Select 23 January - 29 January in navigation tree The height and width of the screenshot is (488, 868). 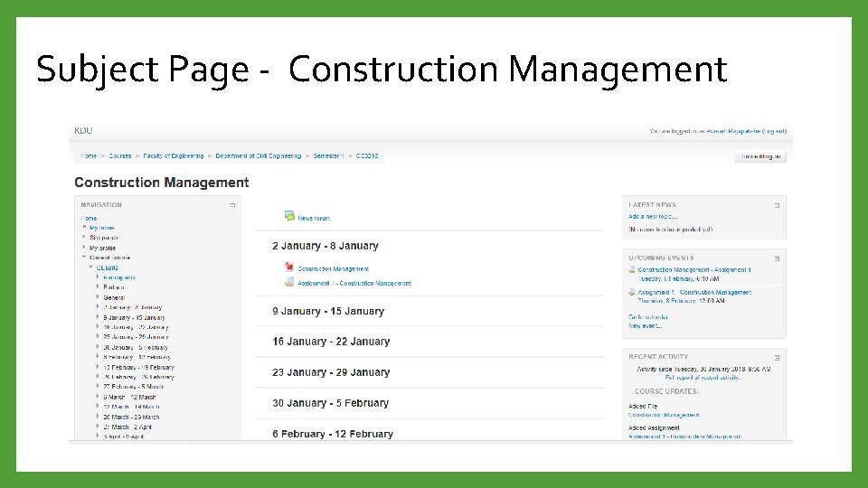point(136,337)
